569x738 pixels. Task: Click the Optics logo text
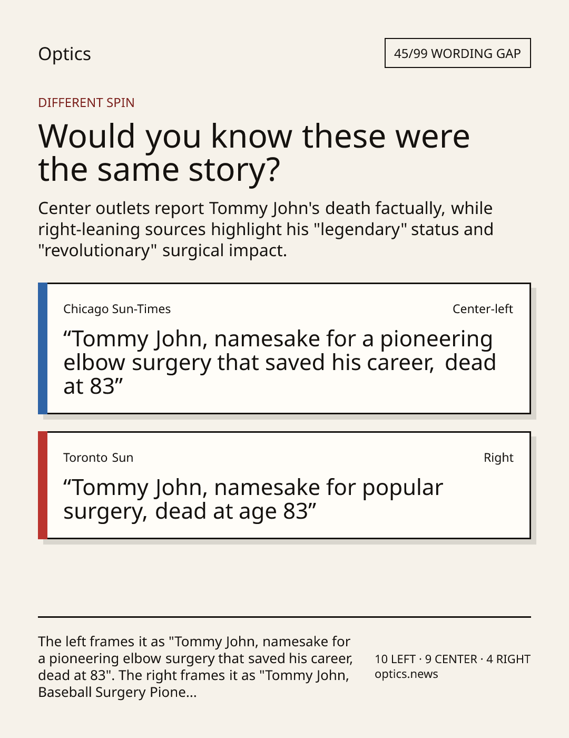(x=64, y=54)
